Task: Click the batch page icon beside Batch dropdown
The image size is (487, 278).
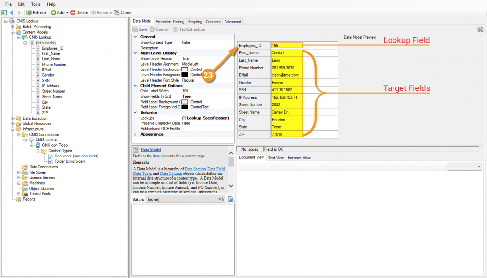Action: coord(231,199)
